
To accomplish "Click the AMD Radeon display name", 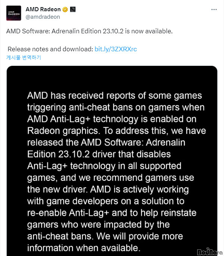I will (x=43, y=9).
